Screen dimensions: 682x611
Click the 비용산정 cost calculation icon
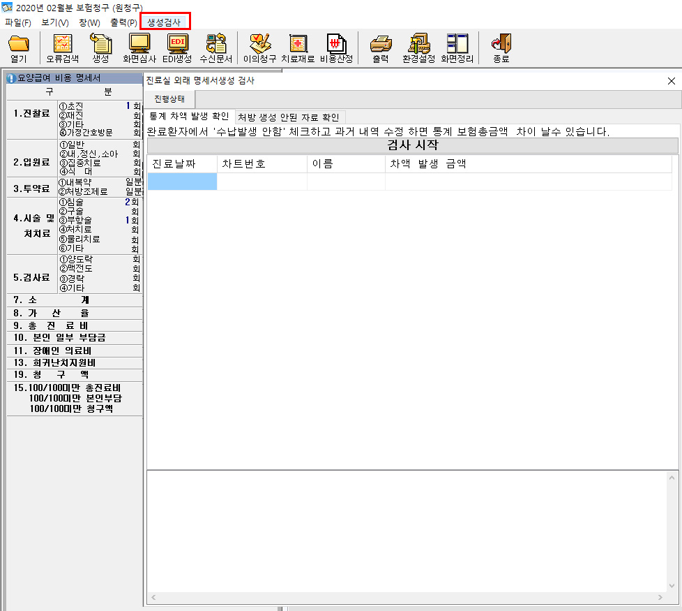pos(336,47)
